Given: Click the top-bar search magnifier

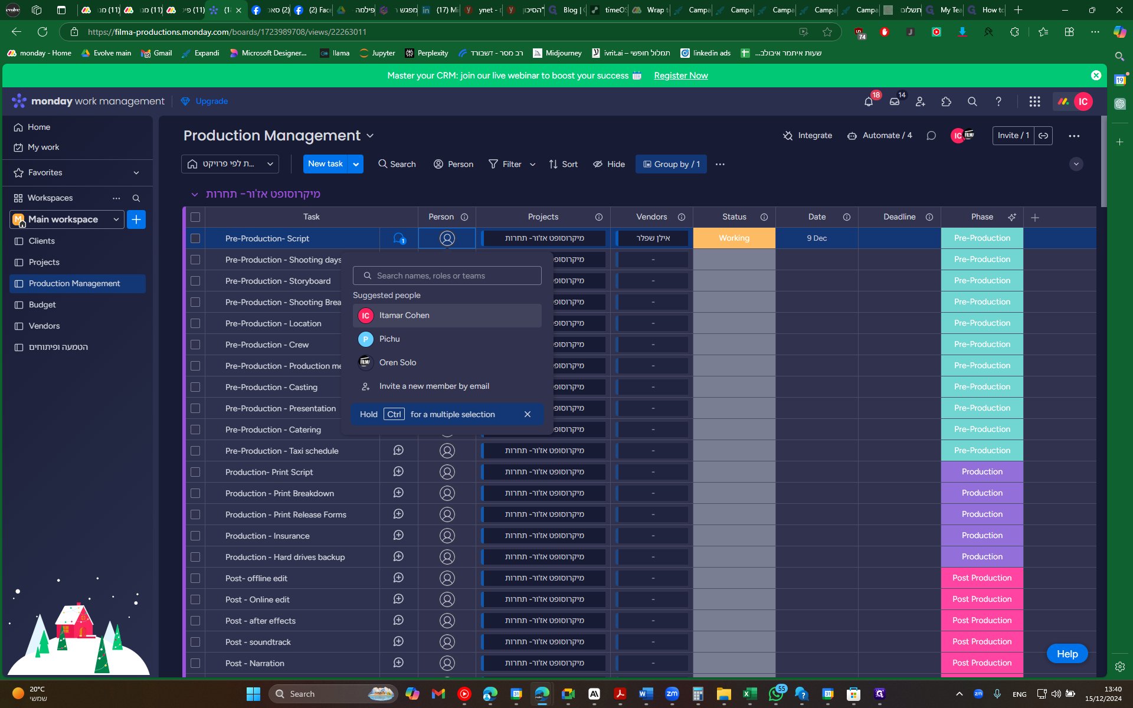Looking at the screenshot, I should 972,101.
